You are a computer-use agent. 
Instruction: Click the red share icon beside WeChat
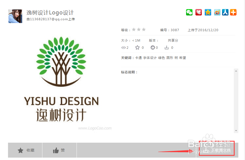click(199, 12)
